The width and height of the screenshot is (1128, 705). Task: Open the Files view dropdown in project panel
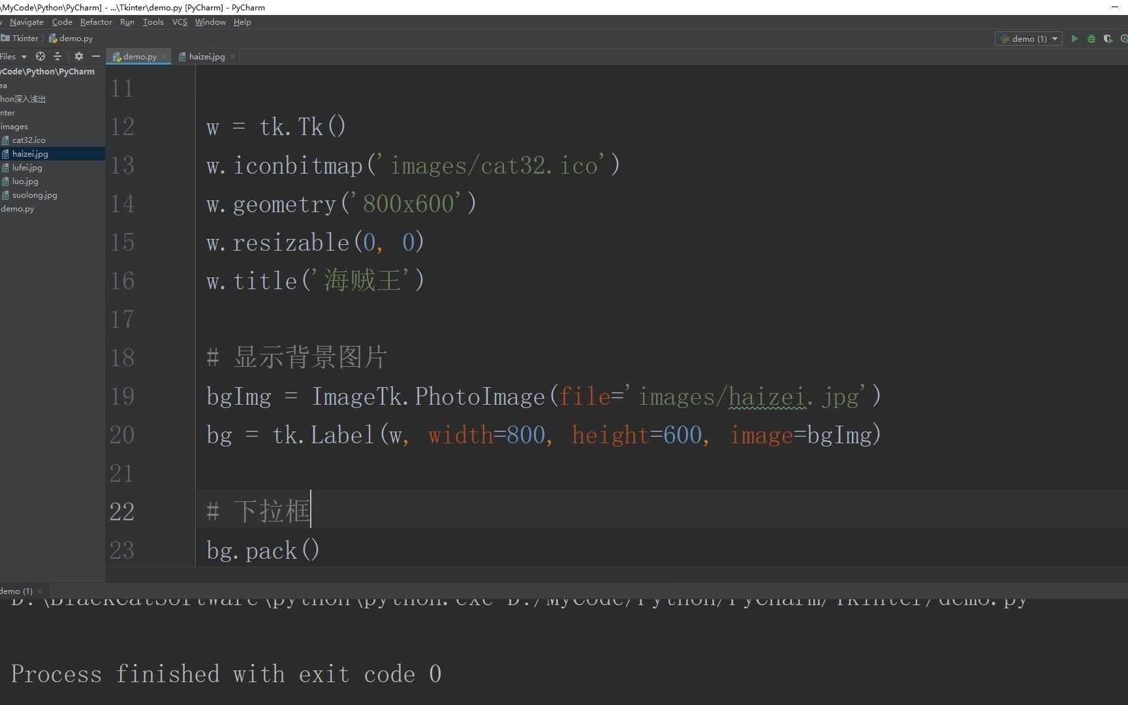click(x=14, y=56)
